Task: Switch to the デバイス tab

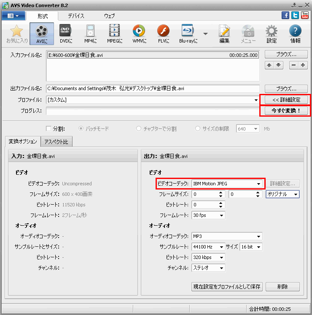Action: tap(76, 16)
